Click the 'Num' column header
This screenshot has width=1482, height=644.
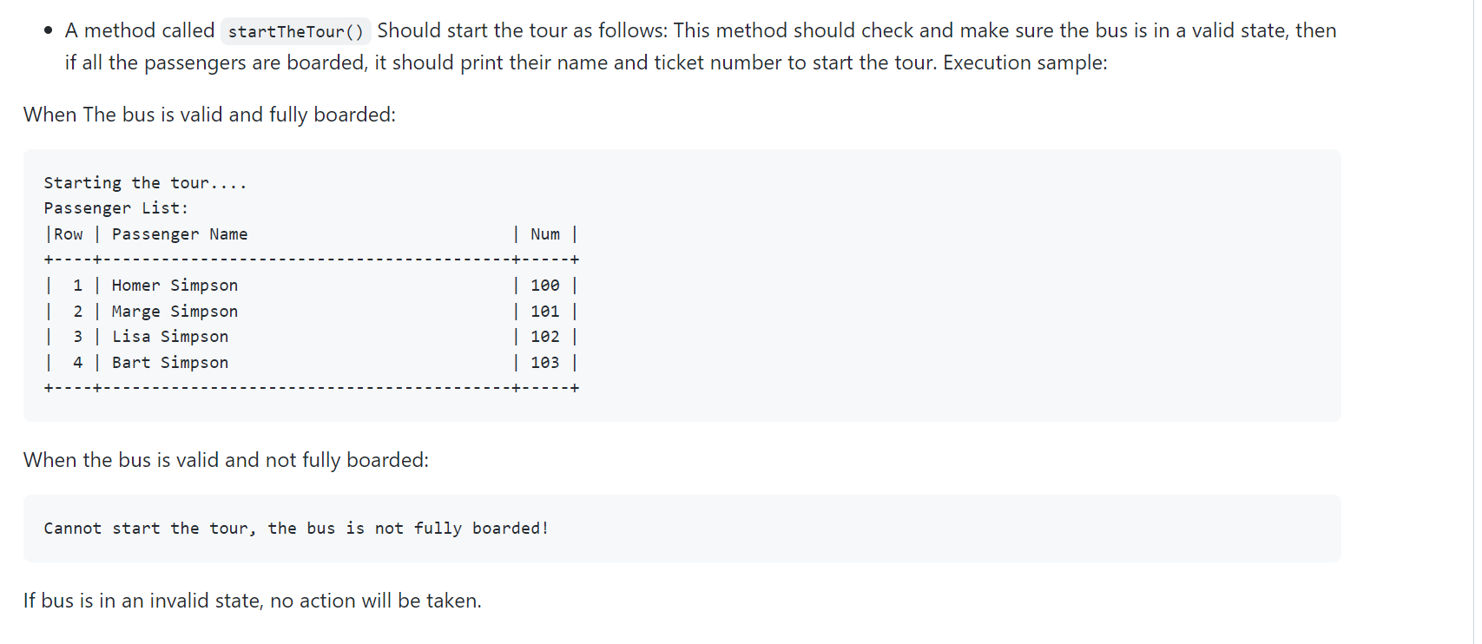tap(544, 234)
